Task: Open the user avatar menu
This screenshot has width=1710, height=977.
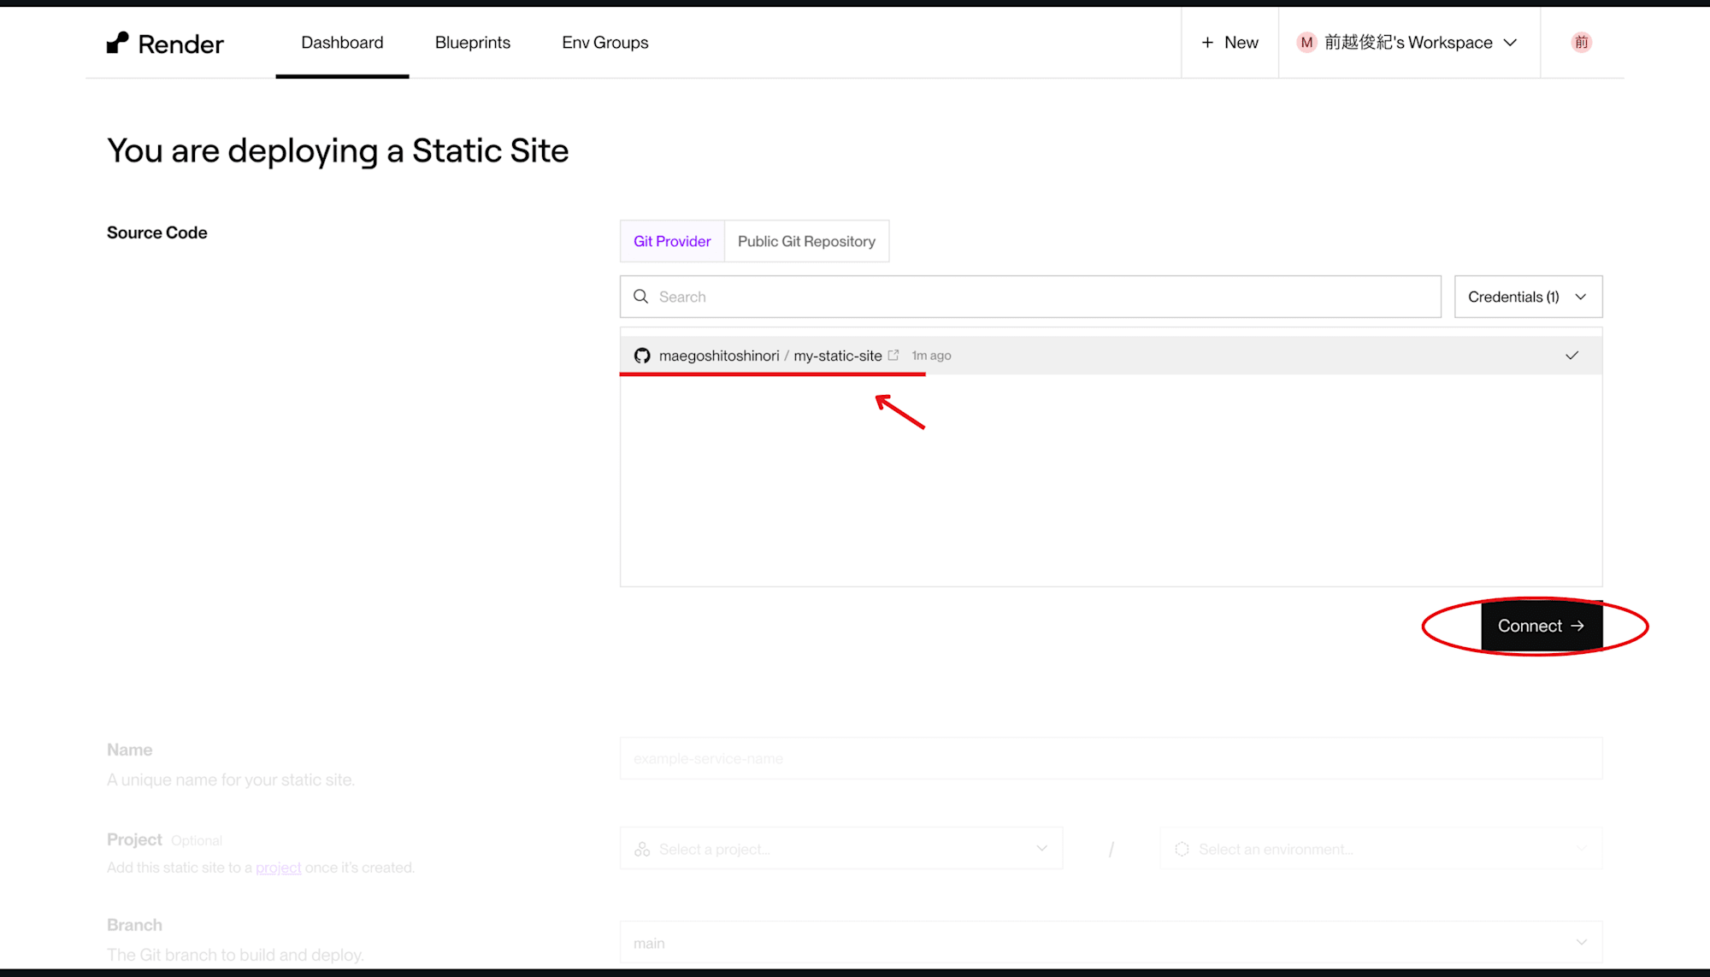Action: pyautogui.click(x=1581, y=42)
